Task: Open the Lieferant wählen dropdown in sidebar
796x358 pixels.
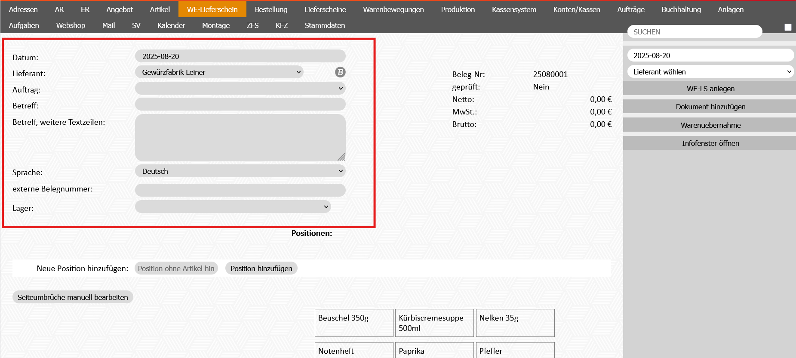Action: [710, 72]
